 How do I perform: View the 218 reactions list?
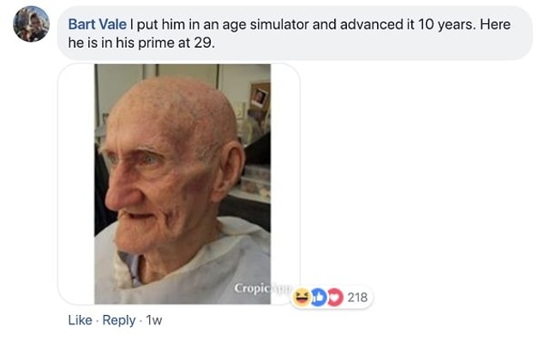tap(357, 297)
